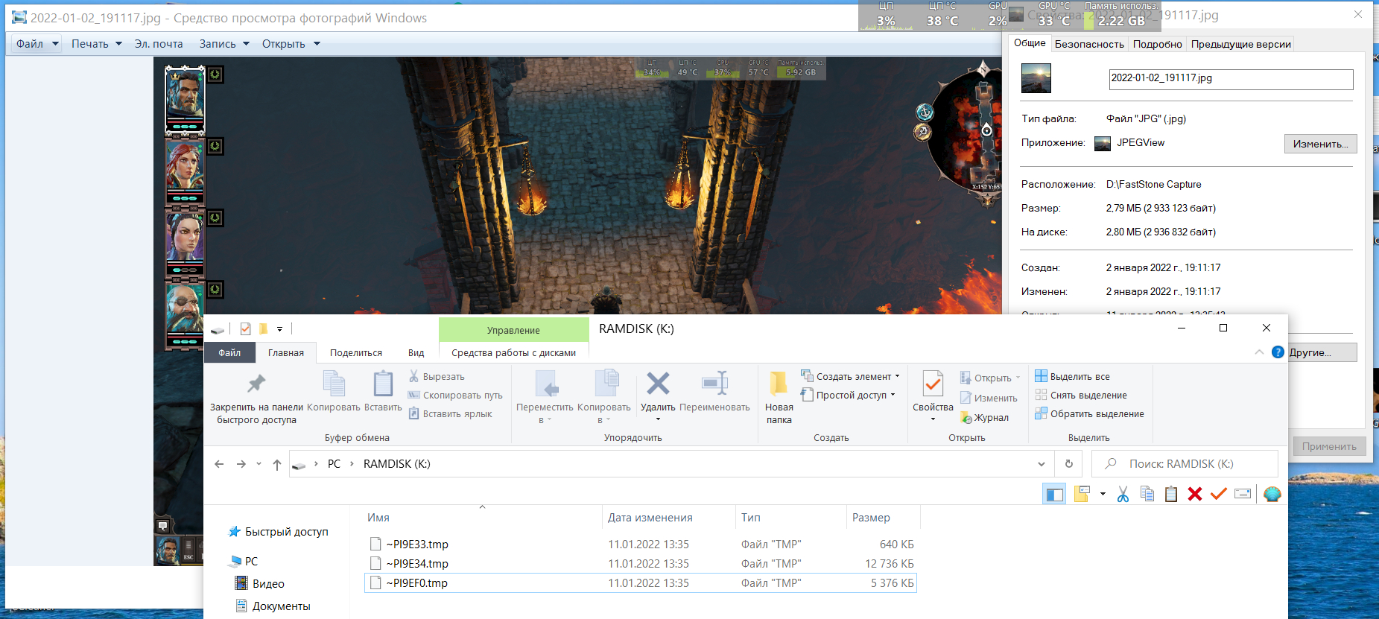Click Вырезать scissors in the ribbon
The height and width of the screenshot is (619, 1379).
[437, 377]
